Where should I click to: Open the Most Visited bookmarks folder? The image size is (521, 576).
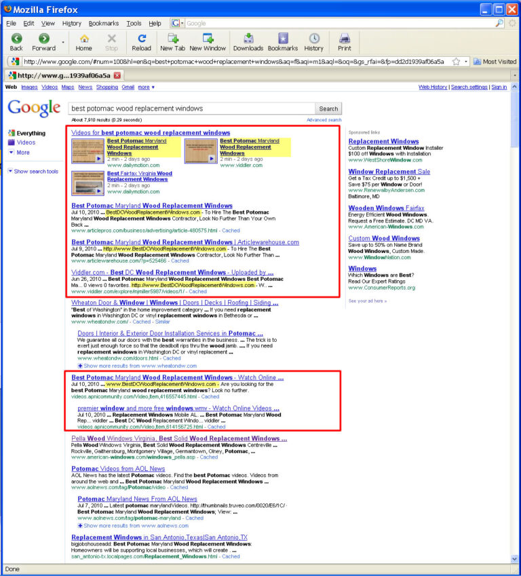[x=495, y=62]
